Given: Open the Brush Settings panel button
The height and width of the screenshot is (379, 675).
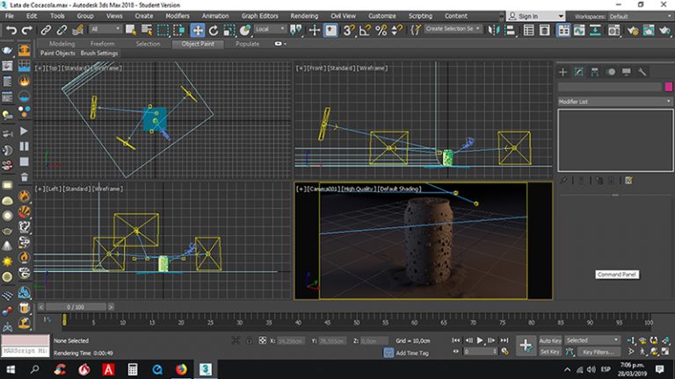Looking at the screenshot, I should tap(99, 54).
